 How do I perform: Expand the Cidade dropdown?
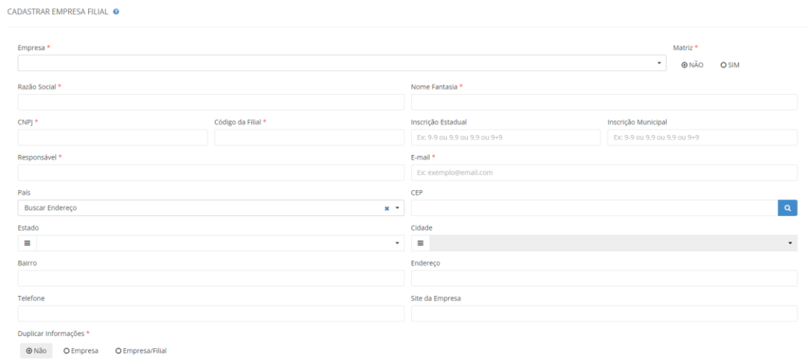791,243
